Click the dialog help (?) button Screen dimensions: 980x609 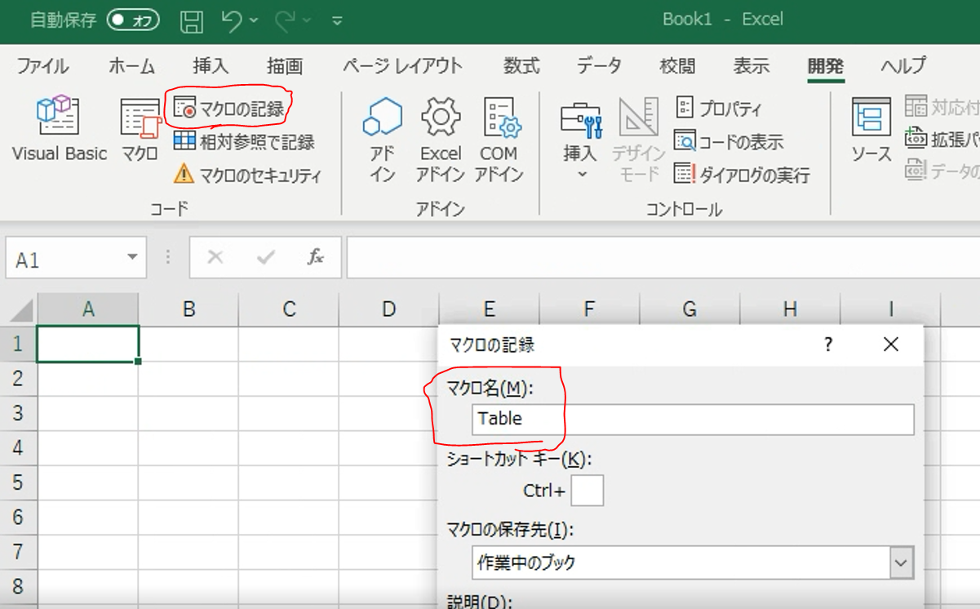coord(827,345)
